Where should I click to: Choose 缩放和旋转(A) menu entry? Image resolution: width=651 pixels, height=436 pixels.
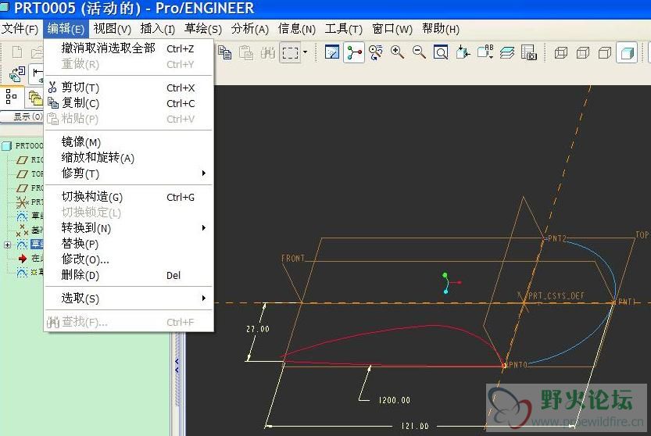[129, 158]
